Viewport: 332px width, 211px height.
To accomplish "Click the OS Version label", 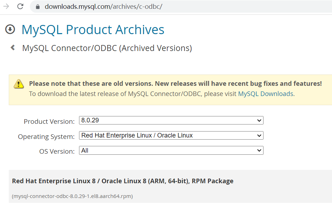I will click(57, 152).
